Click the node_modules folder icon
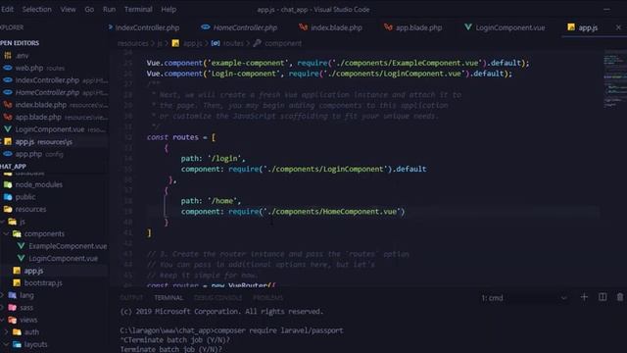 (8, 184)
